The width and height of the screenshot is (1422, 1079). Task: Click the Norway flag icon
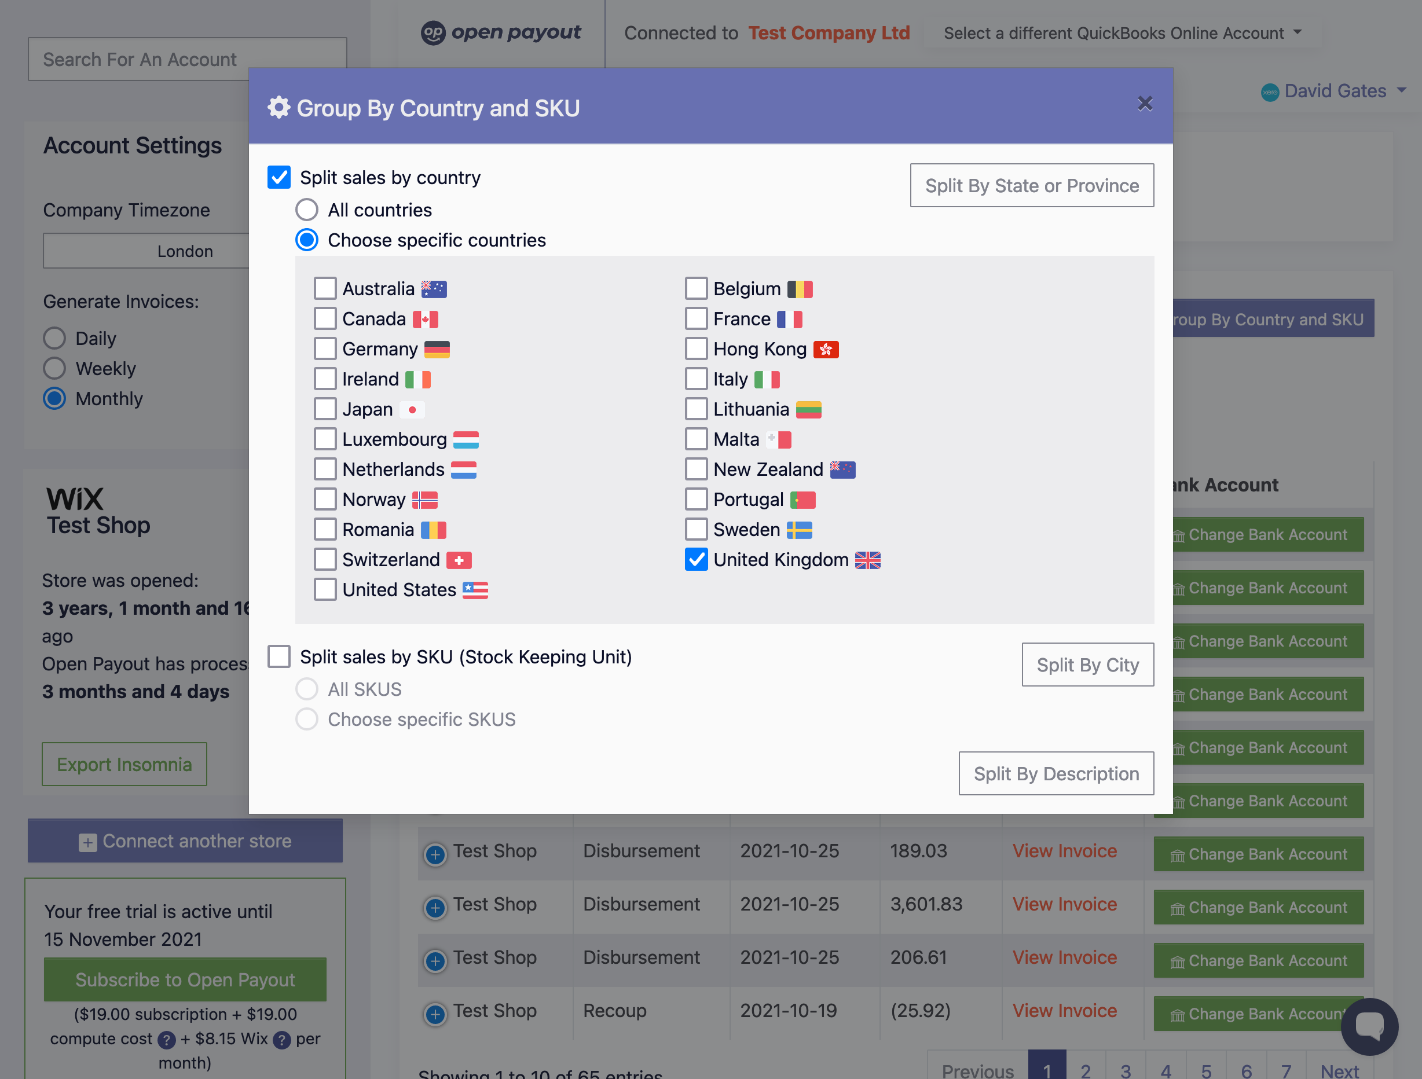[425, 500]
